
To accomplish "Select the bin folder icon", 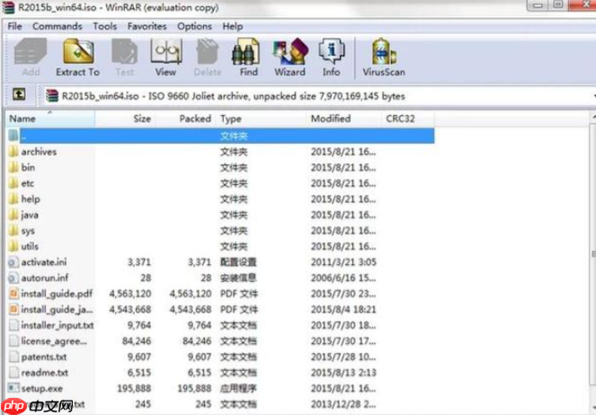I will 13,167.
